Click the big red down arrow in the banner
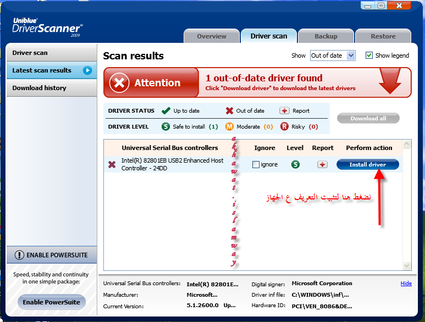This screenshot has height=322, width=425. click(x=390, y=81)
